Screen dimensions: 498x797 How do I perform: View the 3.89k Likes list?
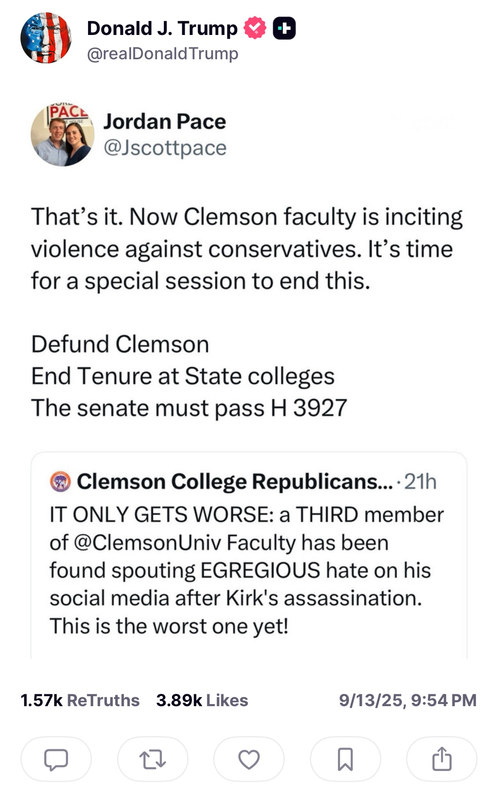tap(202, 700)
